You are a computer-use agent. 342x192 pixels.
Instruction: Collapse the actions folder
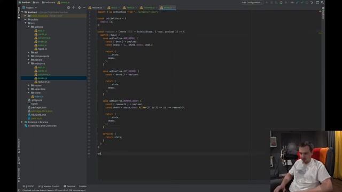click(x=28, y=27)
